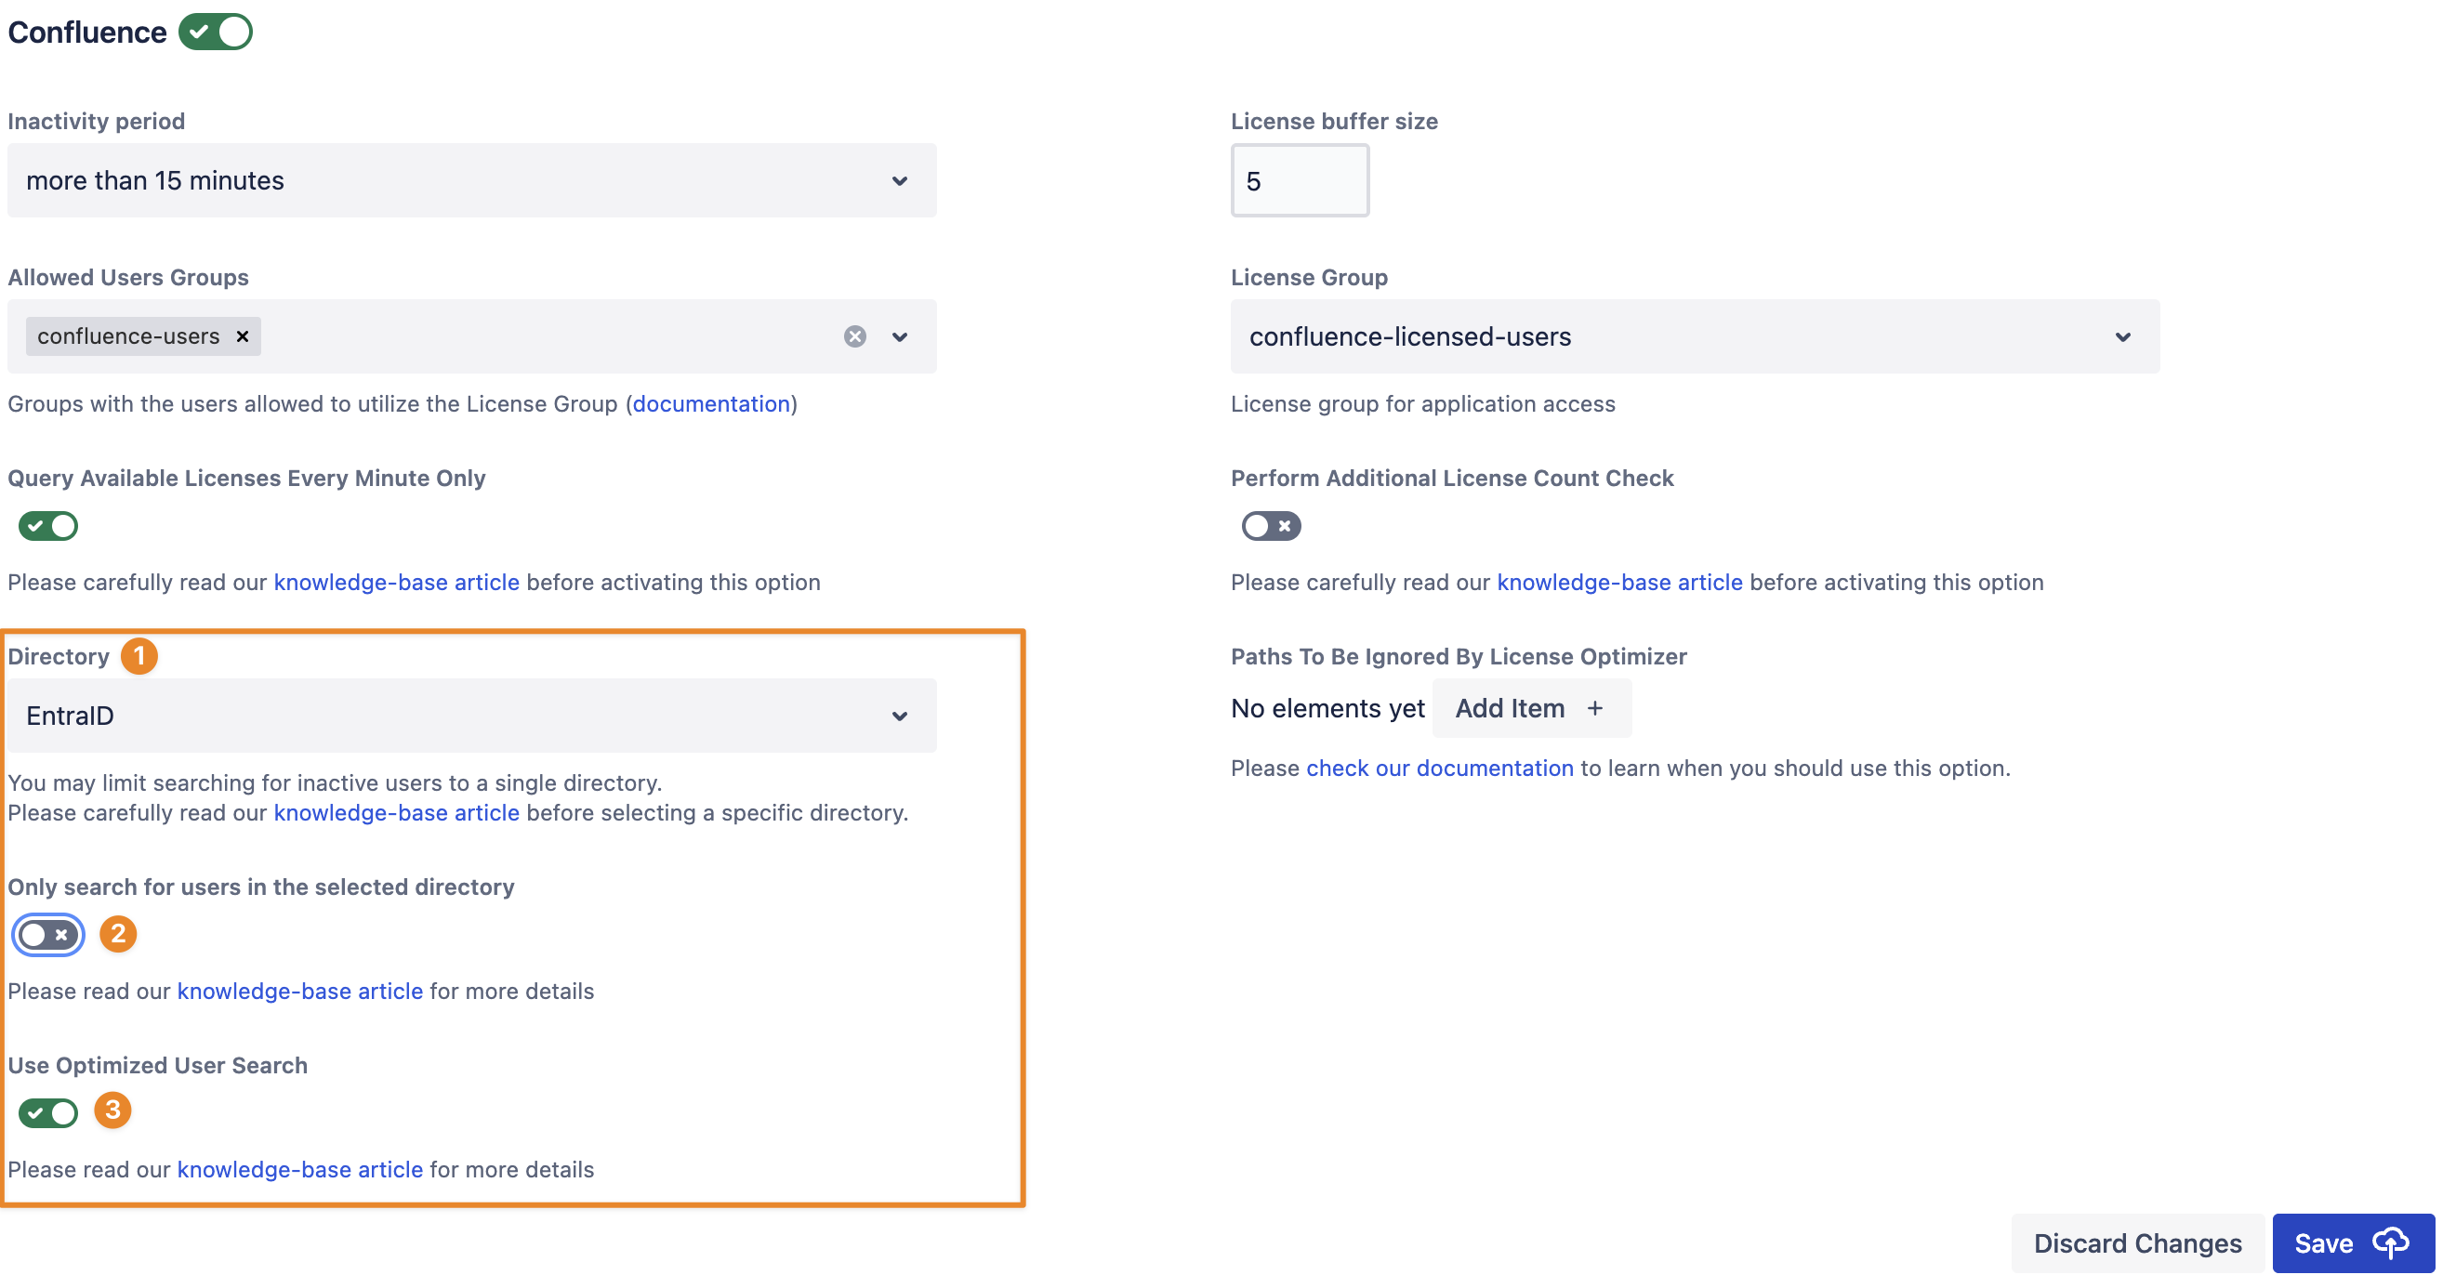Click the plus icon next to Add Item
Screen dimensions: 2456x1288
pyautogui.click(x=1594, y=708)
